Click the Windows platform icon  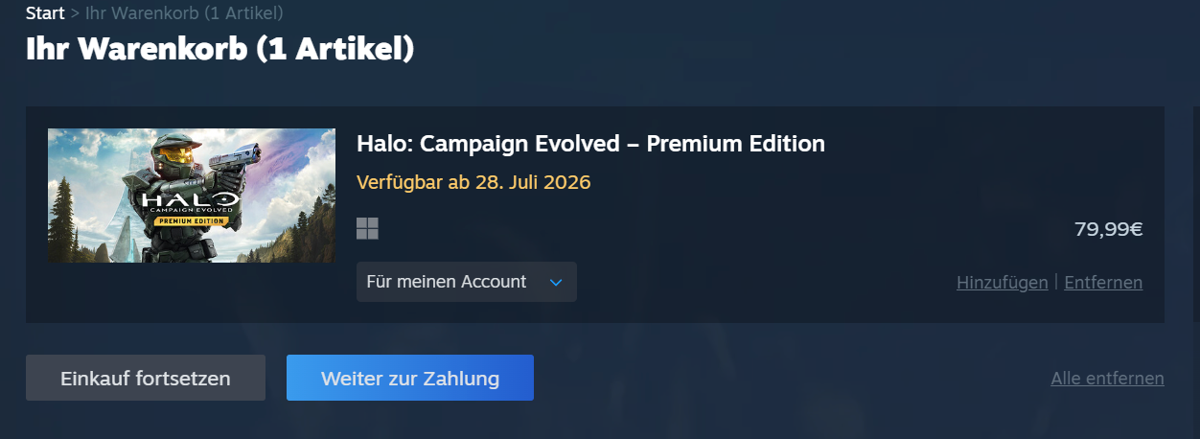367,228
